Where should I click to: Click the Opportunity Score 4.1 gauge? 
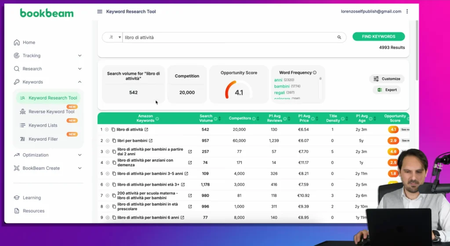[239, 90]
